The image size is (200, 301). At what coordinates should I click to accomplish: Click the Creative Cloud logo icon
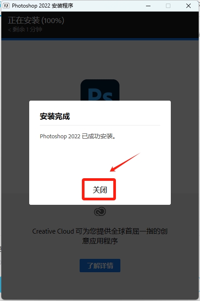(100, 211)
